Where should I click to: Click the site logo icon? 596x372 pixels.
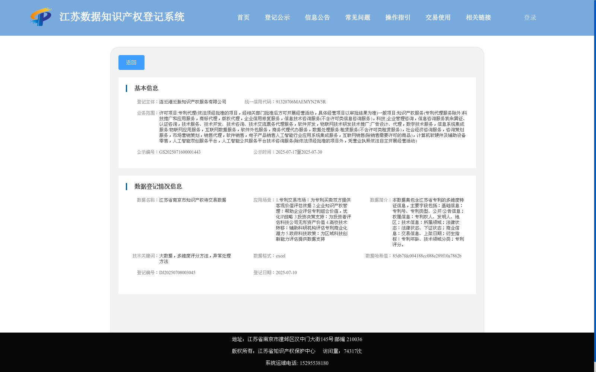pos(41,17)
